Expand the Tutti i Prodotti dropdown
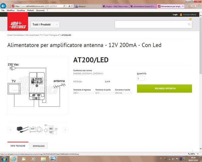The width and height of the screenshot is (202, 162). pyautogui.click(x=45, y=24)
